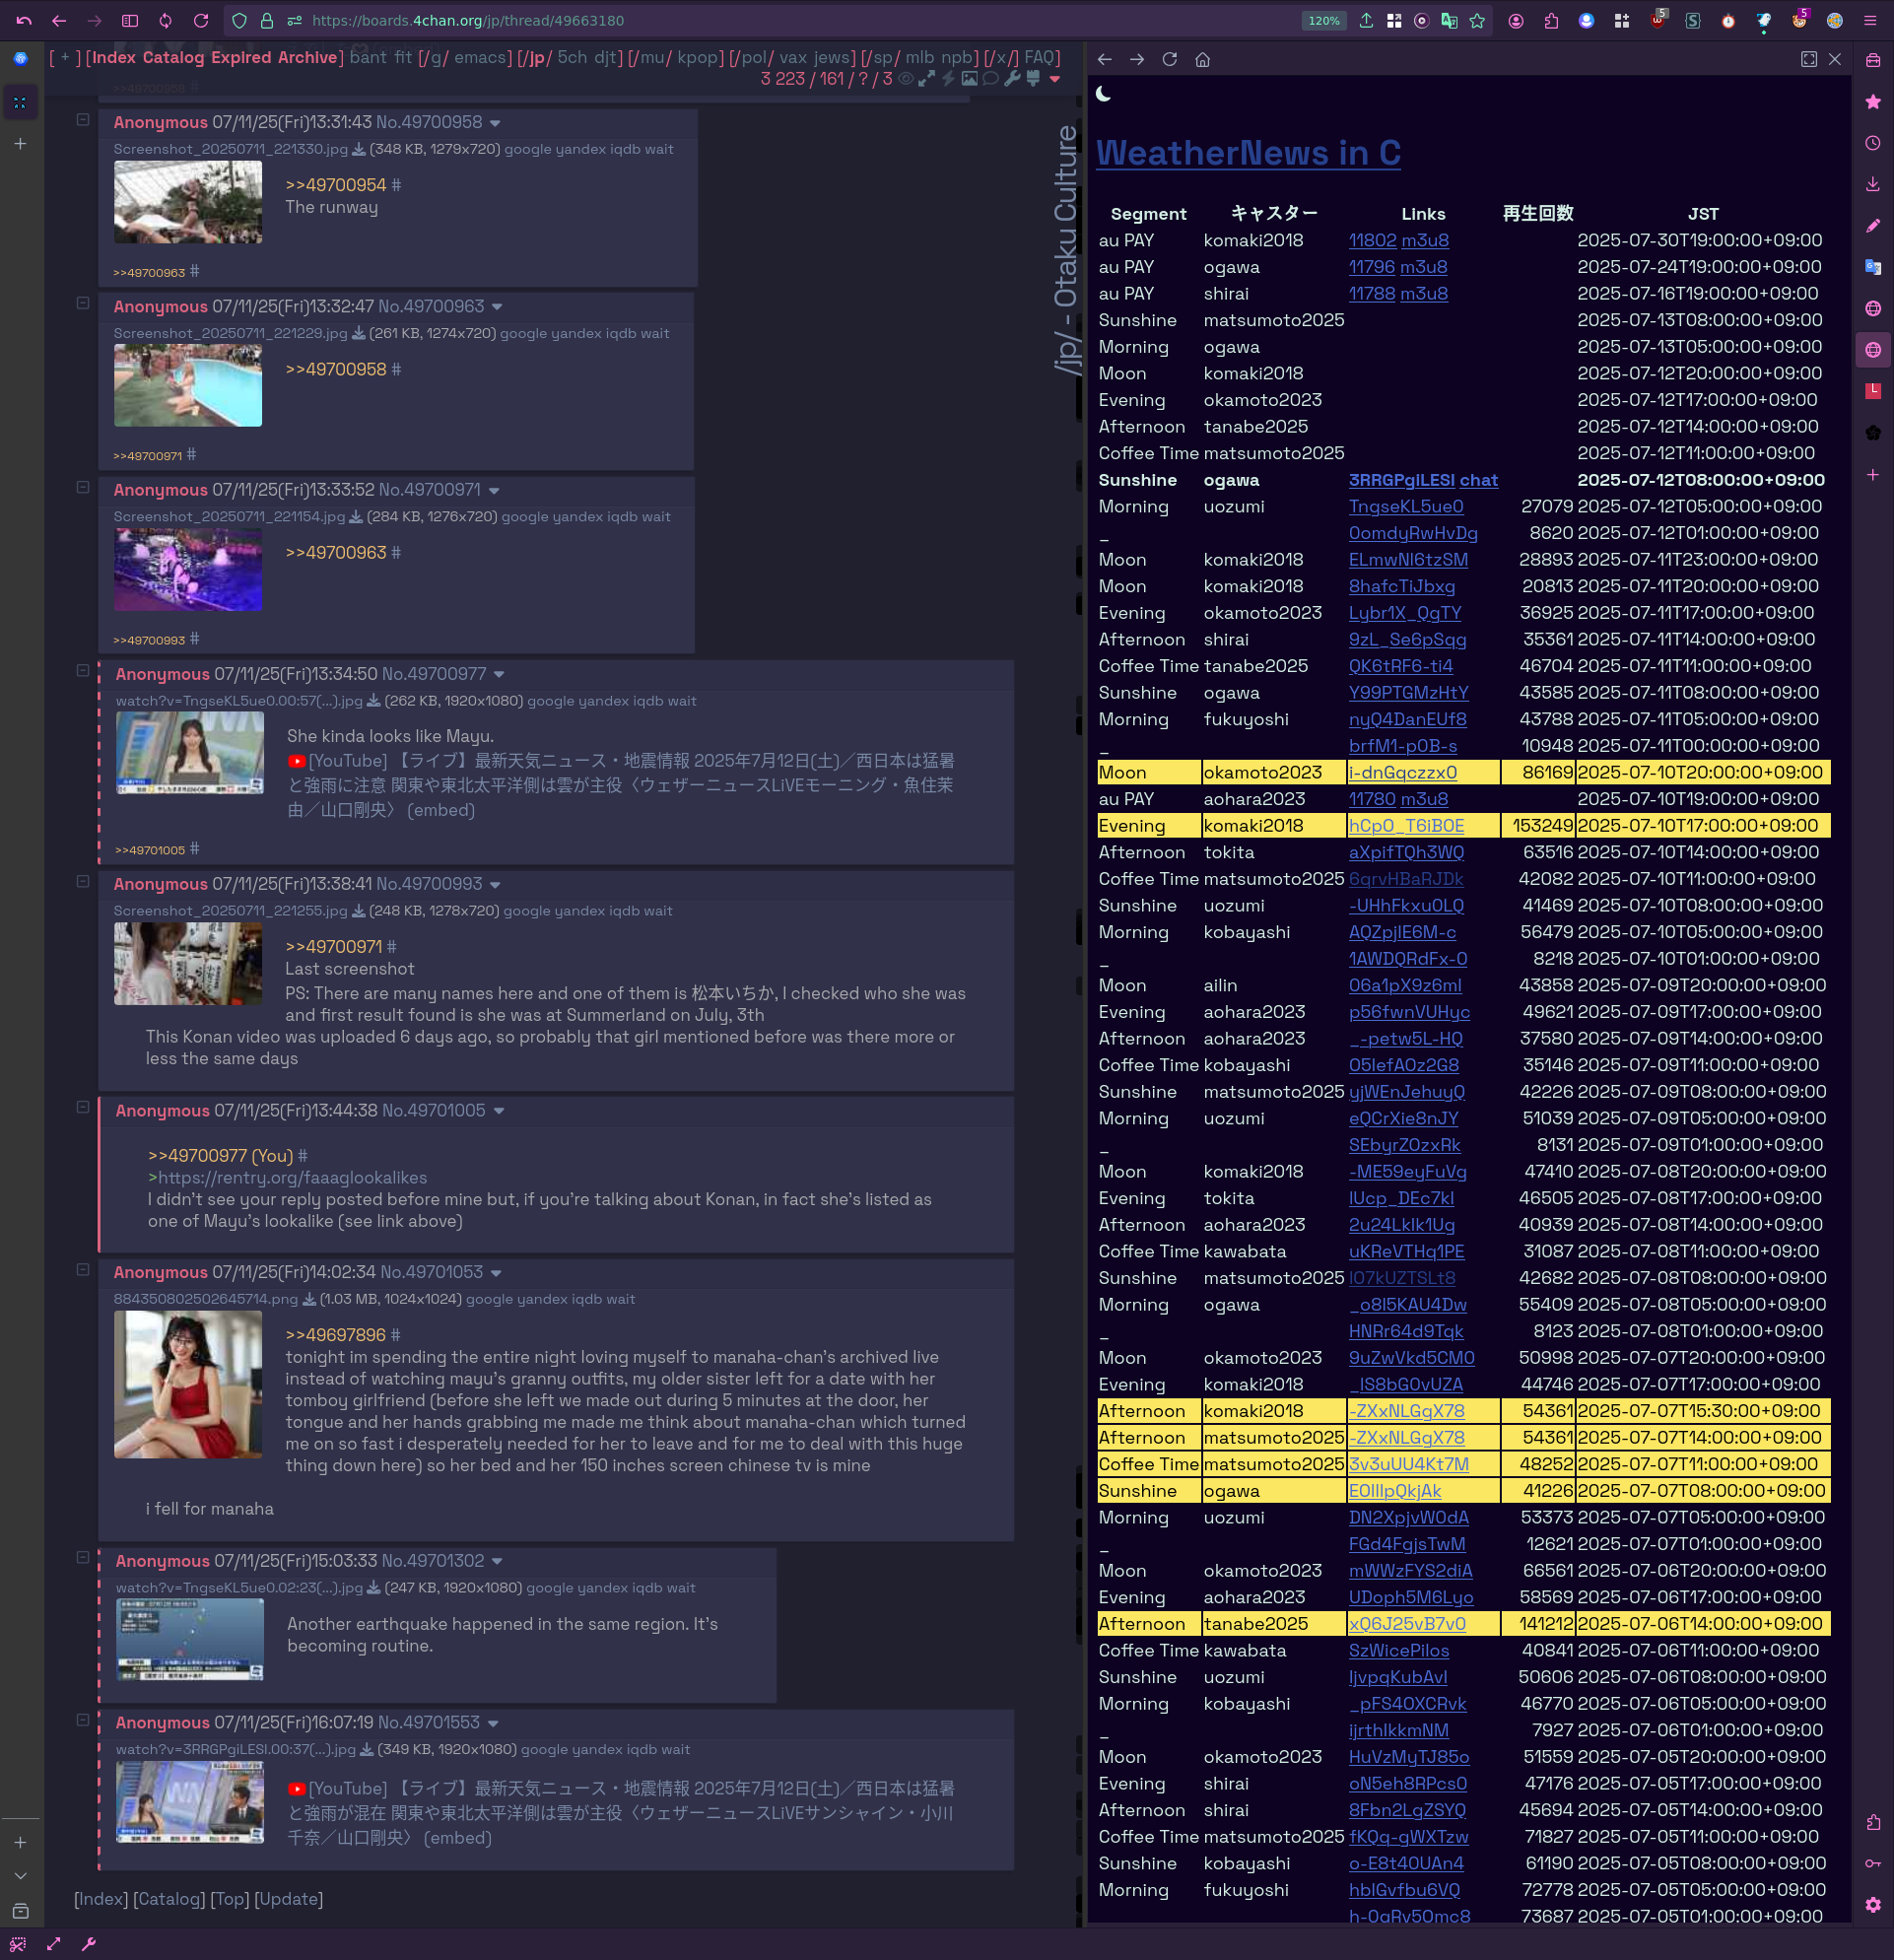The height and width of the screenshot is (1960, 1894).
Task: Toggle dark mode with the moon icon
Action: coord(1103,94)
